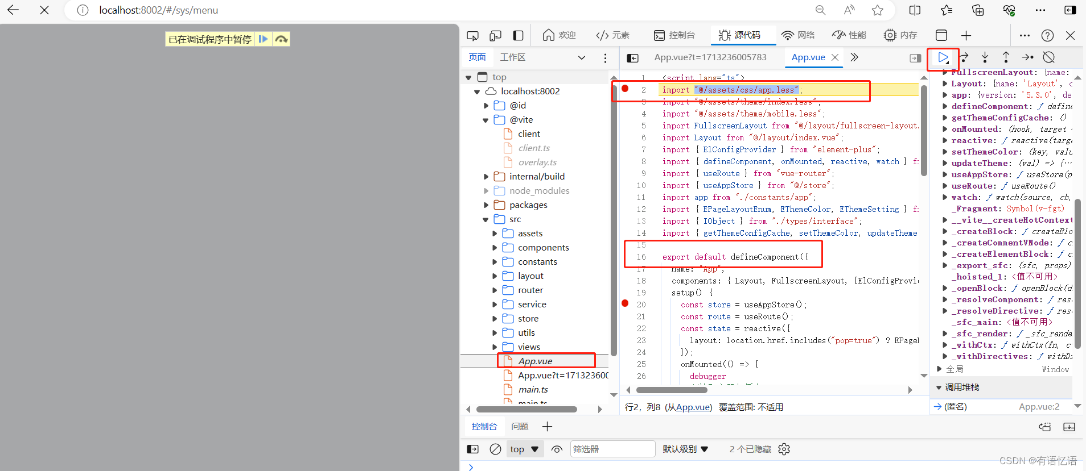
Task: Open the 内存 memory tab
Action: (900, 35)
